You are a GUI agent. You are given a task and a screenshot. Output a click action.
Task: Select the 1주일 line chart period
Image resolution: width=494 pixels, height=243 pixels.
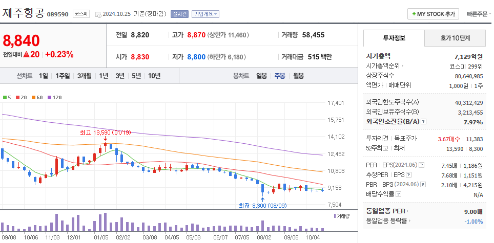(63, 76)
